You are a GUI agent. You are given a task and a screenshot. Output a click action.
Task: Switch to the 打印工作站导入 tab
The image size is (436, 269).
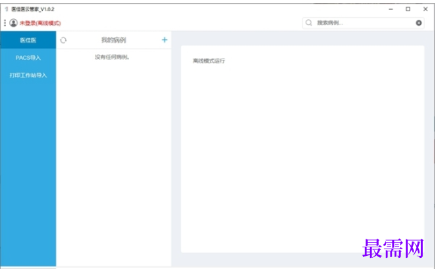[x=28, y=75]
